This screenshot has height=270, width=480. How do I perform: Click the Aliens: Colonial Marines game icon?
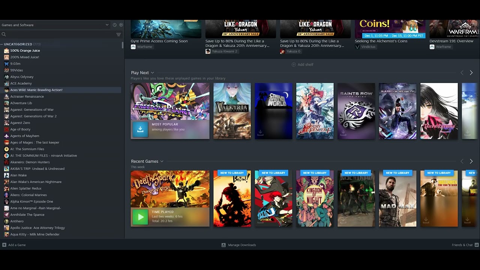coord(6,195)
